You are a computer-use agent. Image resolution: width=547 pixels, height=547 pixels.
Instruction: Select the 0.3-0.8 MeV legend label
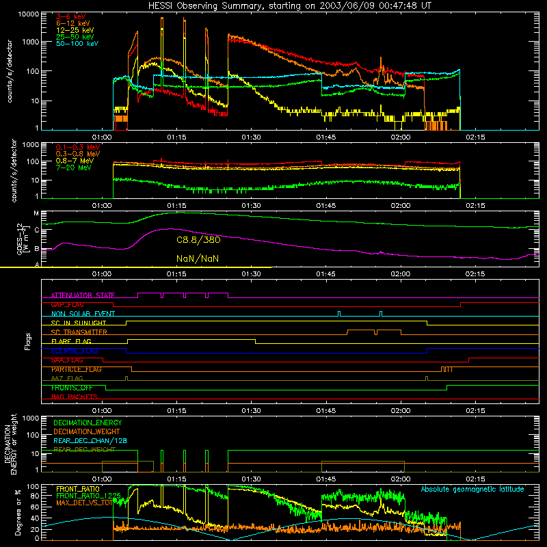tap(78, 154)
